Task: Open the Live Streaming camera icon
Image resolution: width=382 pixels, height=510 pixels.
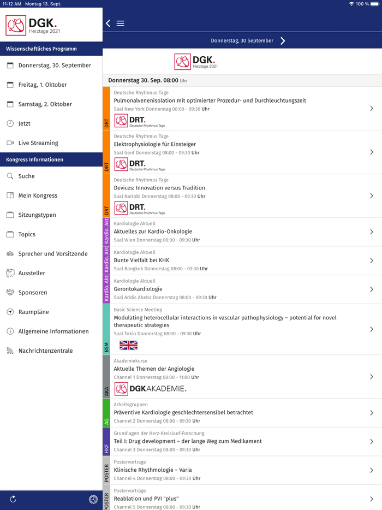Action: 10,143
